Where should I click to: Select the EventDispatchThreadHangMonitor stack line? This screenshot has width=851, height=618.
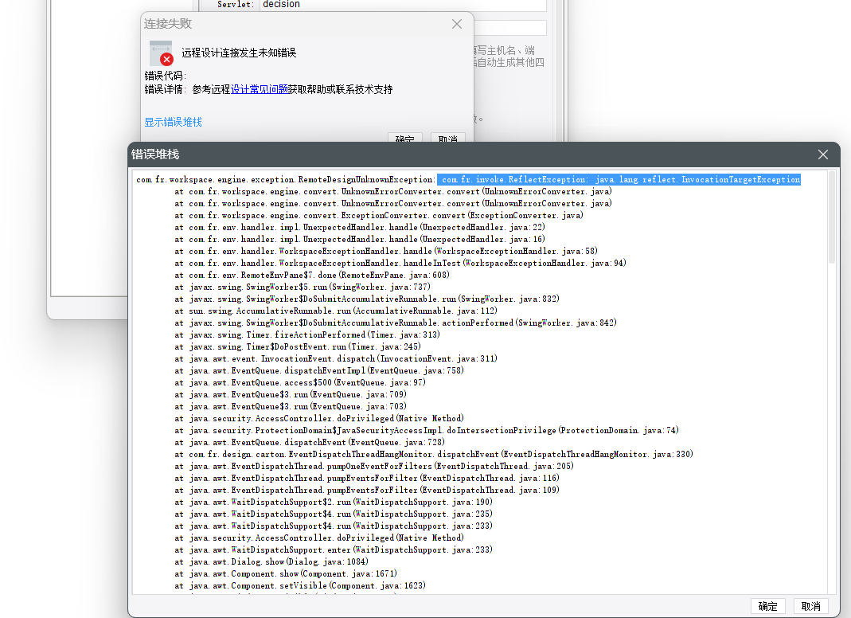click(x=434, y=455)
